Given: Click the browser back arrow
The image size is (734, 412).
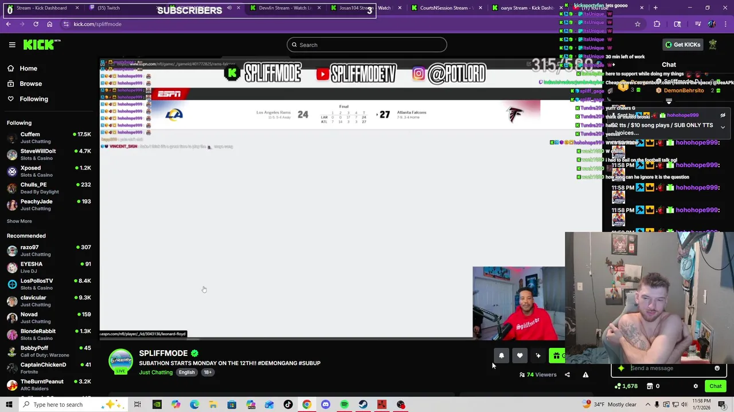Looking at the screenshot, I should (8, 24).
